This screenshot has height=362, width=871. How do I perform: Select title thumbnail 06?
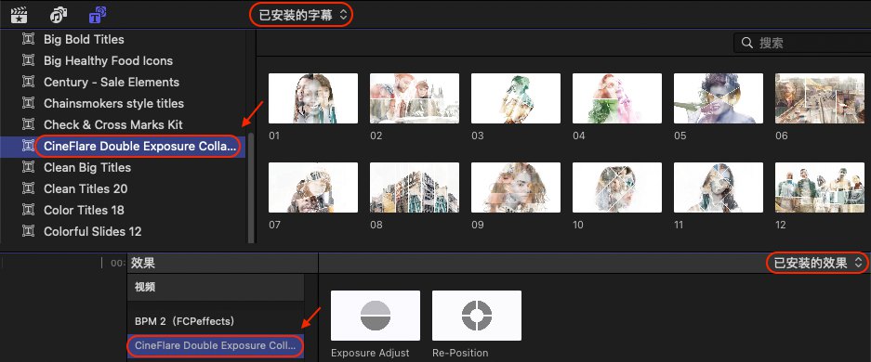tap(819, 98)
